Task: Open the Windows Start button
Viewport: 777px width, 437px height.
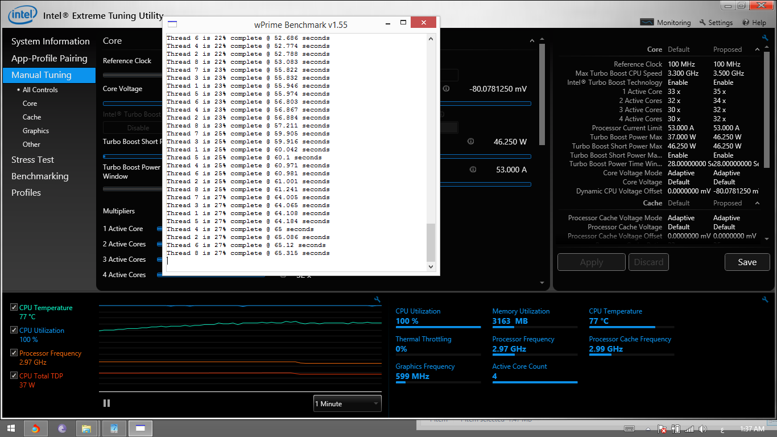Action: click(x=11, y=428)
